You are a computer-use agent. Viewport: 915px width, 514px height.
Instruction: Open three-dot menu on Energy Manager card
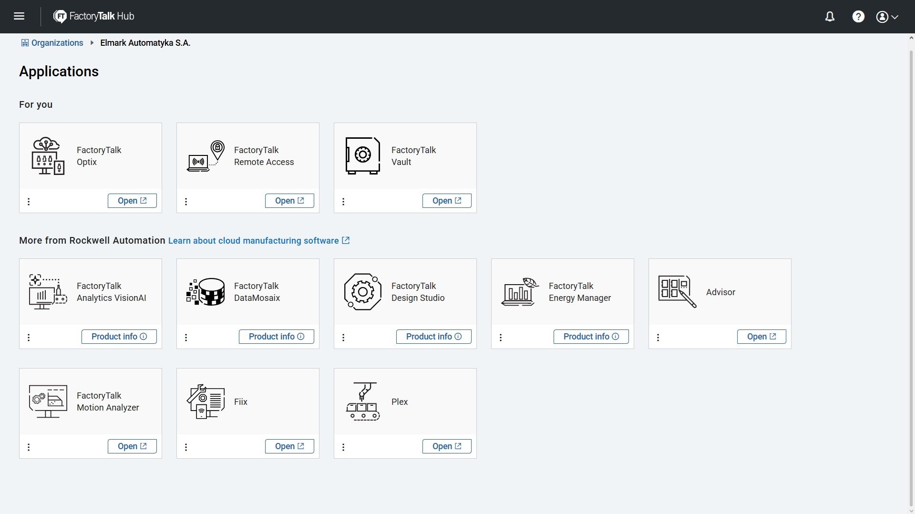click(x=501, y=338)
